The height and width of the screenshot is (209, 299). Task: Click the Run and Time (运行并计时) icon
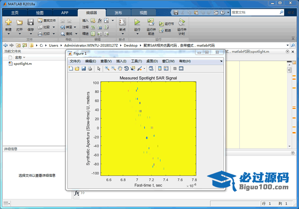181,22
